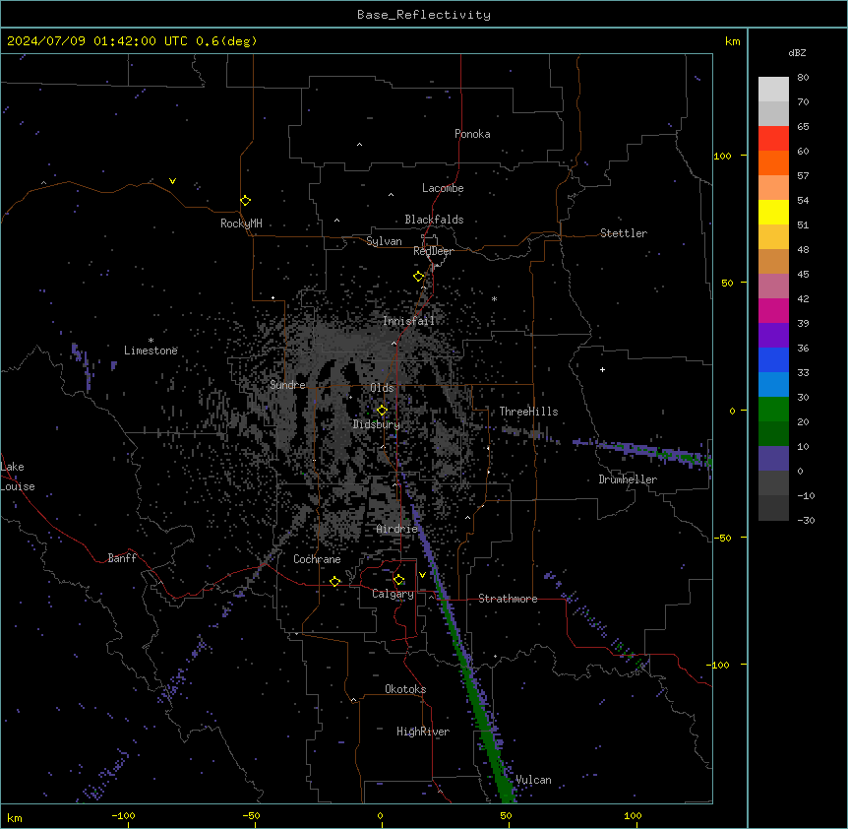Click the HighRiver label
The image size is (848, 829).
[x=423, y=732]
